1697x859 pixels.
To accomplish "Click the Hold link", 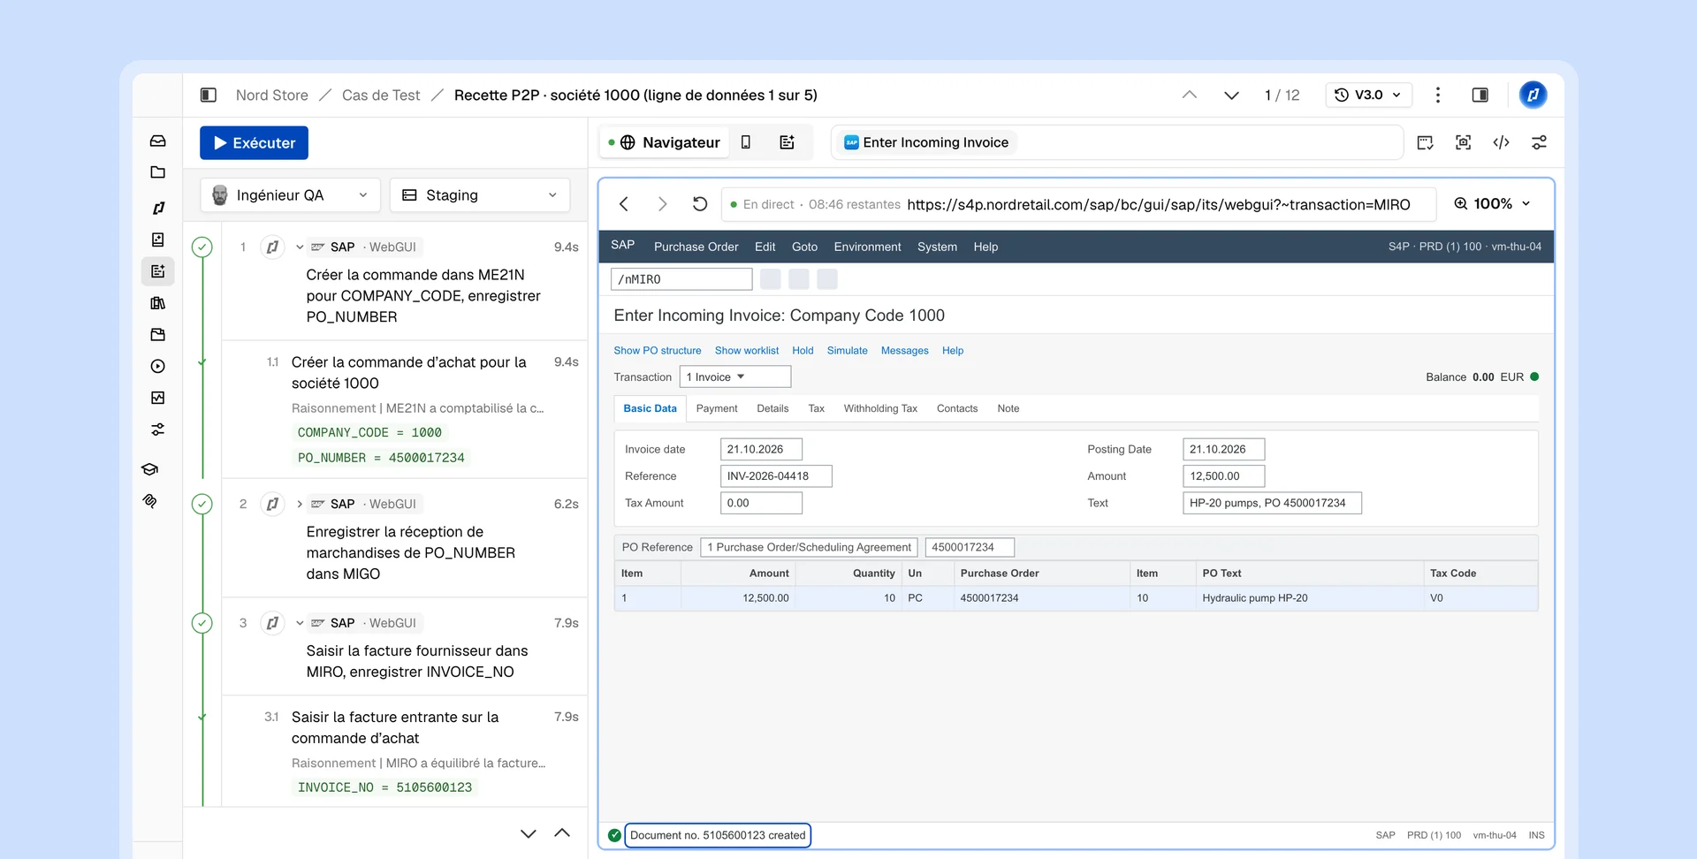I will coord(803,351).
